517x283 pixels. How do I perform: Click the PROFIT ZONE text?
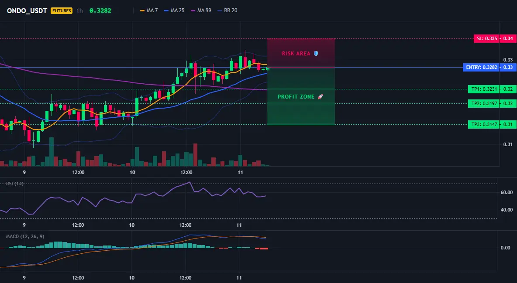(296, 97)
